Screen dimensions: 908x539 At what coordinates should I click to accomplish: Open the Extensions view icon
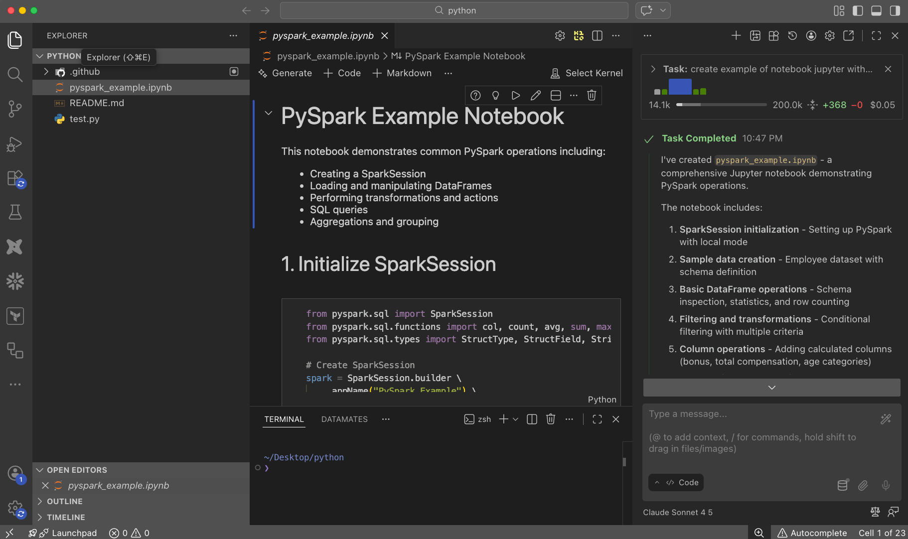pos(15,178)
